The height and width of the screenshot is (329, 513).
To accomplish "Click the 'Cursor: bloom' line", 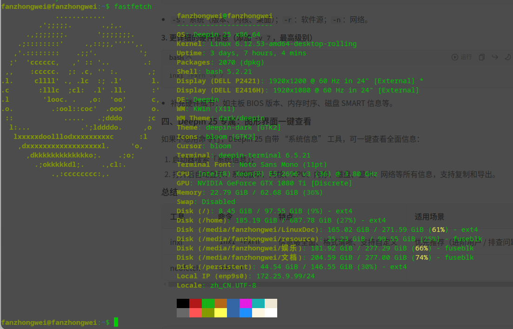I will (x=204, y=146).
